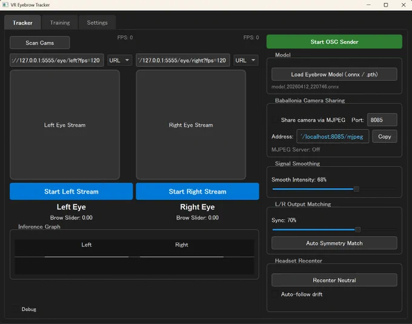Viewport: 412px width, 324px height.
Task: Click the right stream FPS: 0 readout
Action: (251, 38)
